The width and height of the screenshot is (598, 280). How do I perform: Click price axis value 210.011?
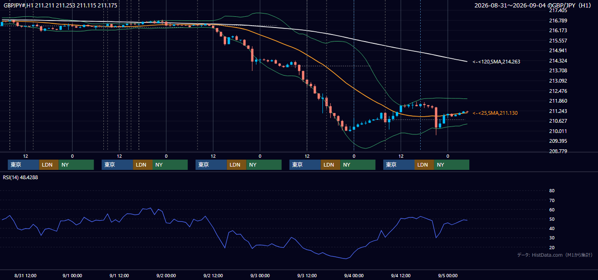pos(558,131)
